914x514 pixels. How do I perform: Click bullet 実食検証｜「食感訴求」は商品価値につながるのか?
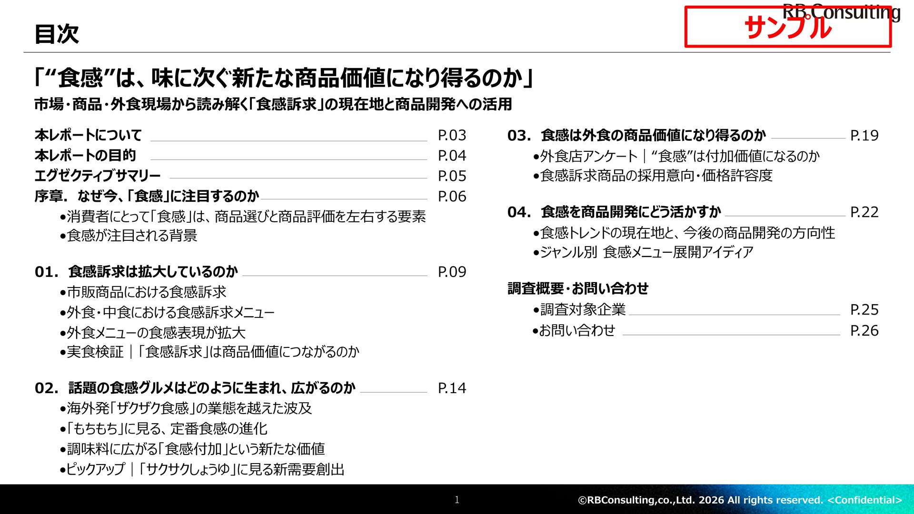pos(209,352)
